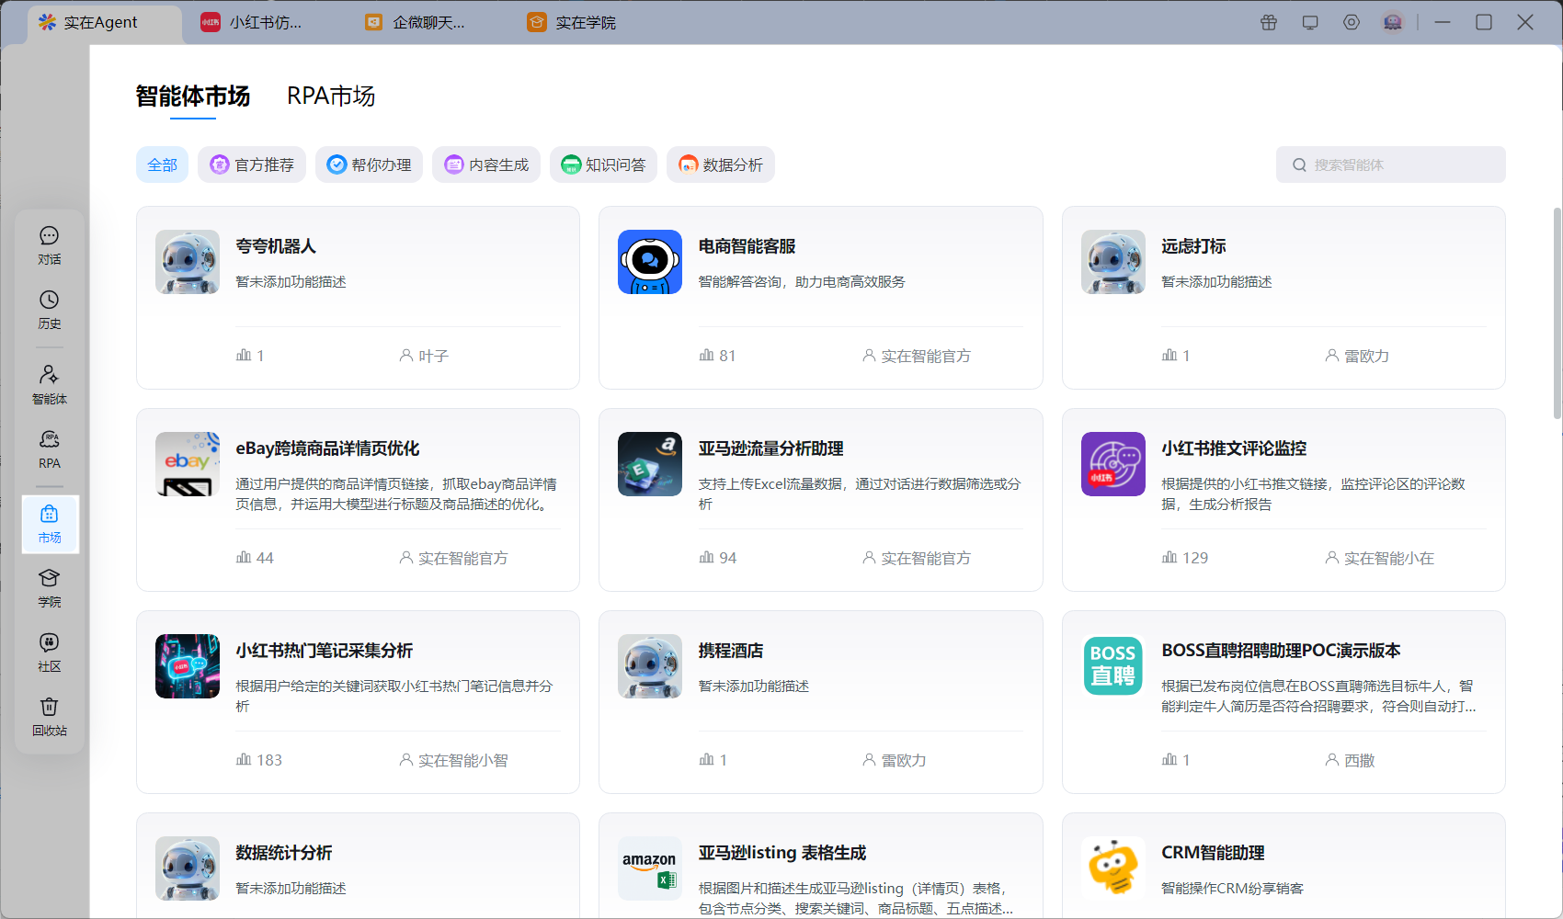Switch to the 企微聊天... window tab

[416, 22]
